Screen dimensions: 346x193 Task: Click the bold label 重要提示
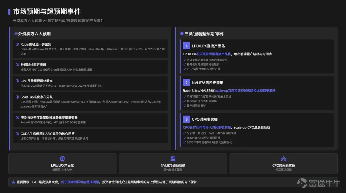(23, 182)
